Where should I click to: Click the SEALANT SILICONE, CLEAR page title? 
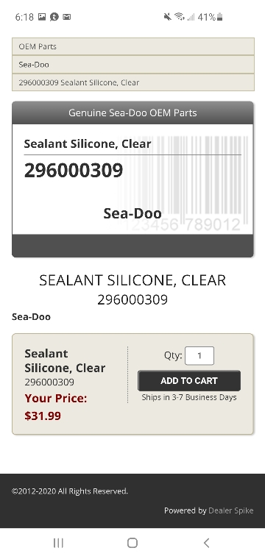[x=132, y=280]
